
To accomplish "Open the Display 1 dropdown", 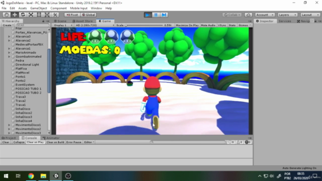I will tap(62, 25).
